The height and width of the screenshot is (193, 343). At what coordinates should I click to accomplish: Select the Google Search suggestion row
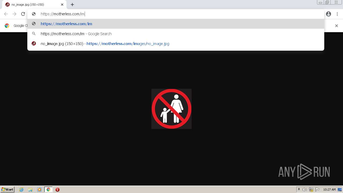pos(176,34)
